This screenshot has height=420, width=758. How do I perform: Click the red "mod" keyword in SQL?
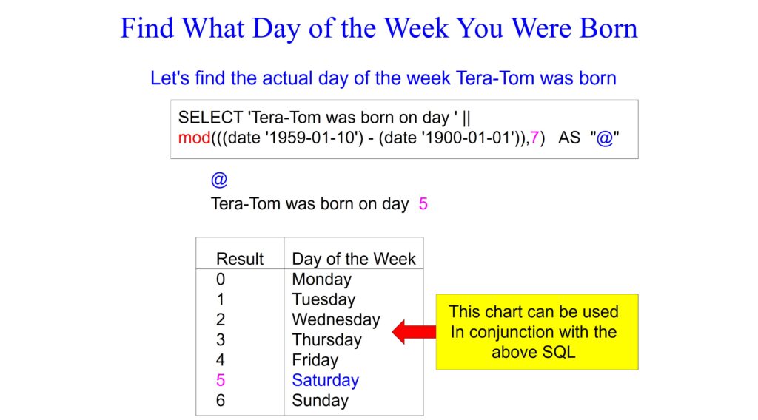(193, 138)
